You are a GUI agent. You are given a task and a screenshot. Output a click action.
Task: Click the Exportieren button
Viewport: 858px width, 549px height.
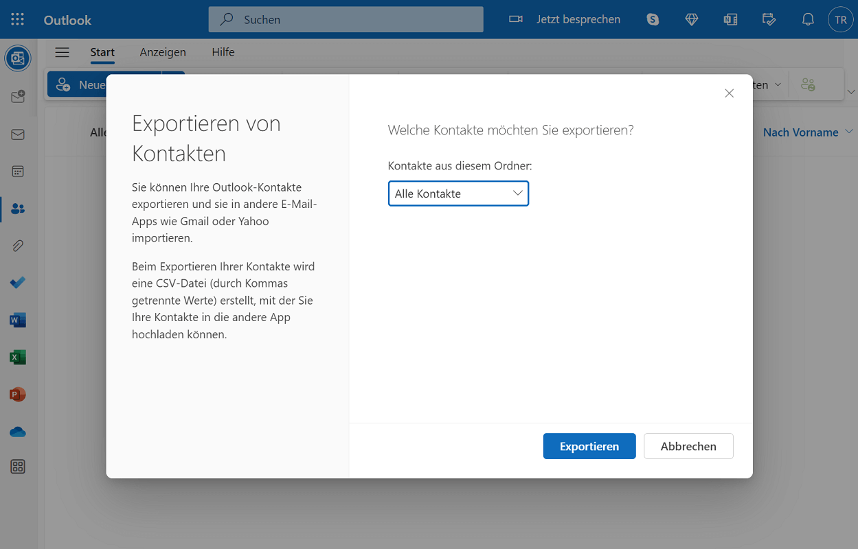pos(589,446)
